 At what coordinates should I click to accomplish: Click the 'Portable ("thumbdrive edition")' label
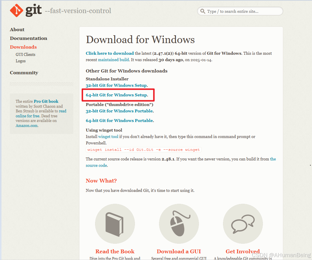(x=120, y=105)
